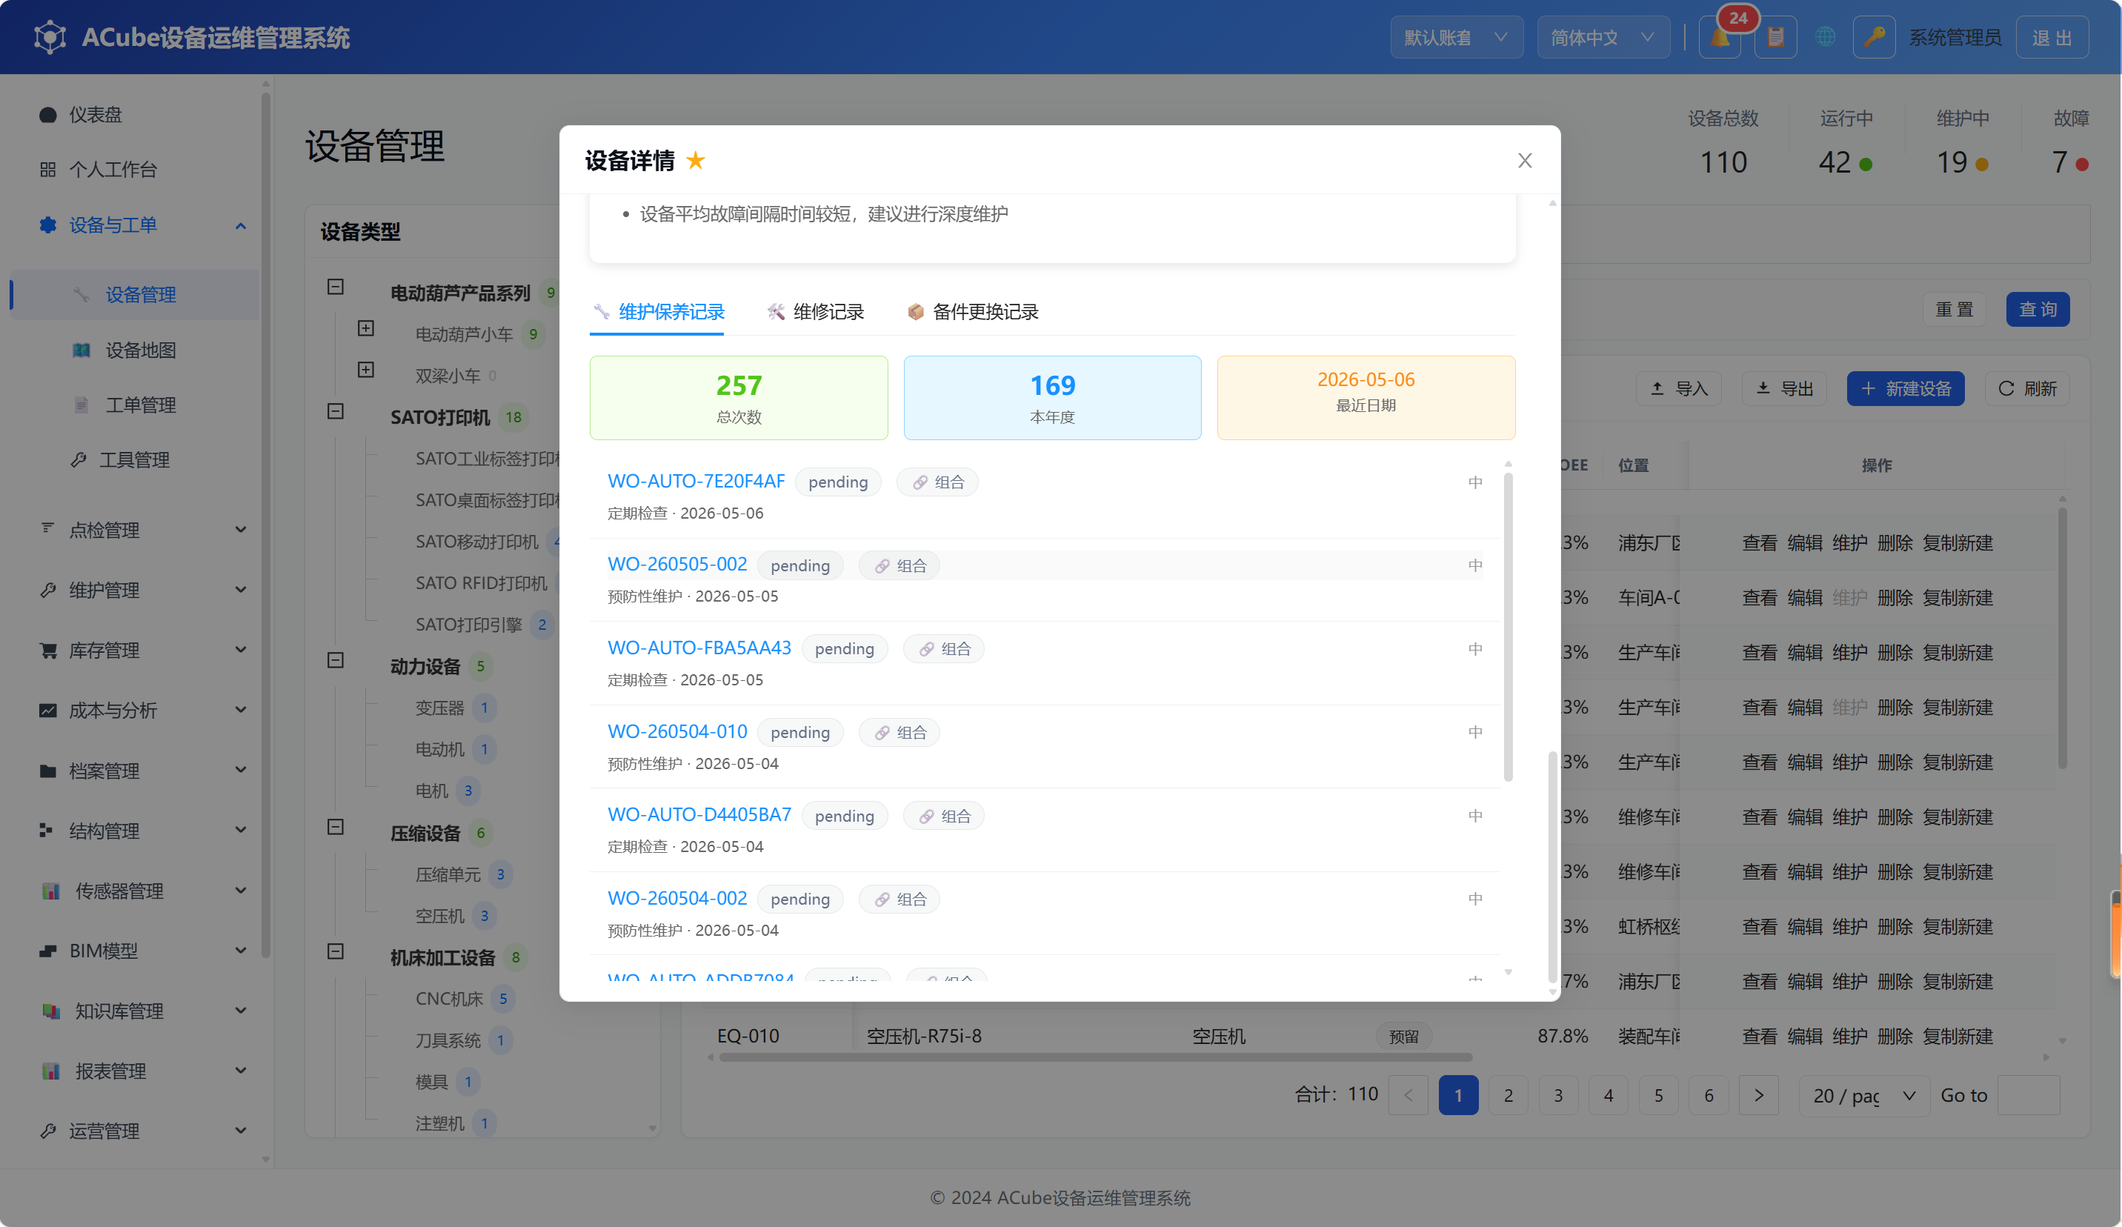
Task: Open the 默认账套 dropdown
Action: click(x=1456, y=38)
